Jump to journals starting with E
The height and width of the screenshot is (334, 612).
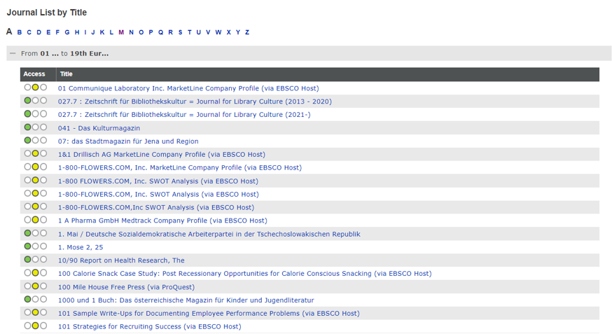point(48,32)
